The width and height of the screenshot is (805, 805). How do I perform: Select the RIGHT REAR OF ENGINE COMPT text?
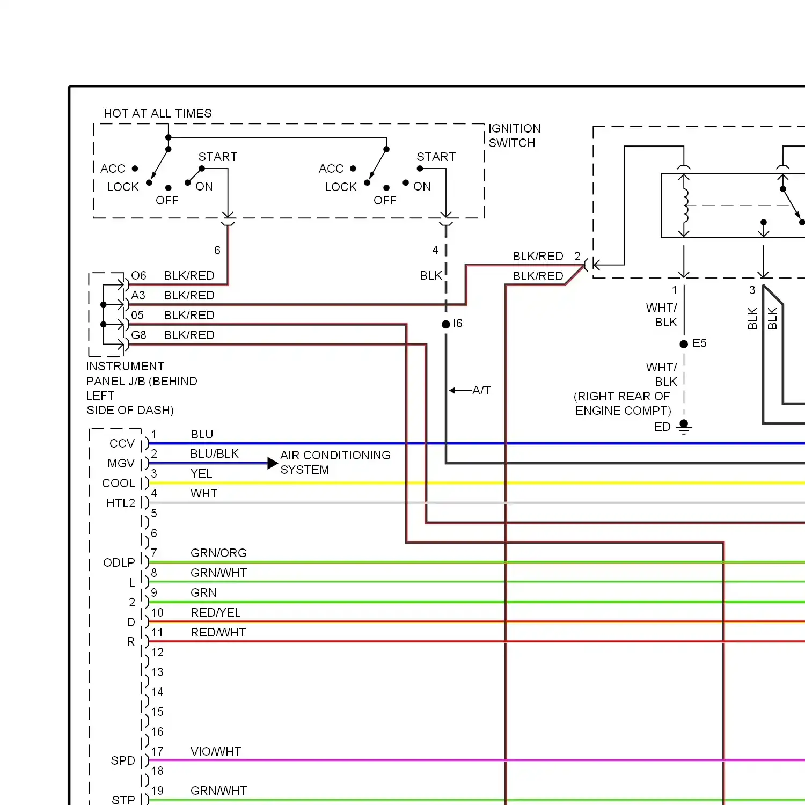tap(623, 403)
